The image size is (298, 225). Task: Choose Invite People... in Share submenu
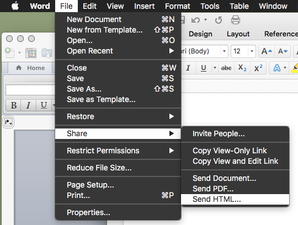click(x=235, y=133)
